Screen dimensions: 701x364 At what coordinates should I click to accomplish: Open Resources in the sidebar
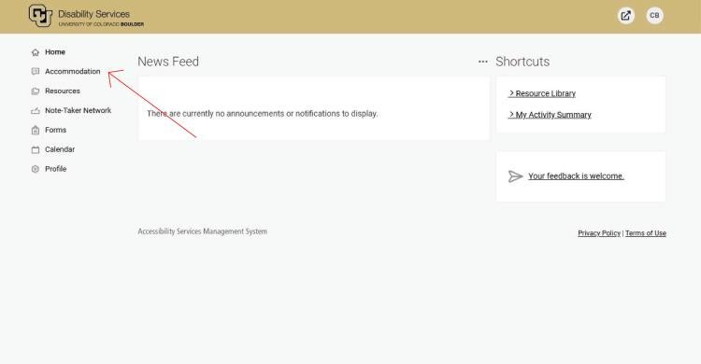point(63,91)
